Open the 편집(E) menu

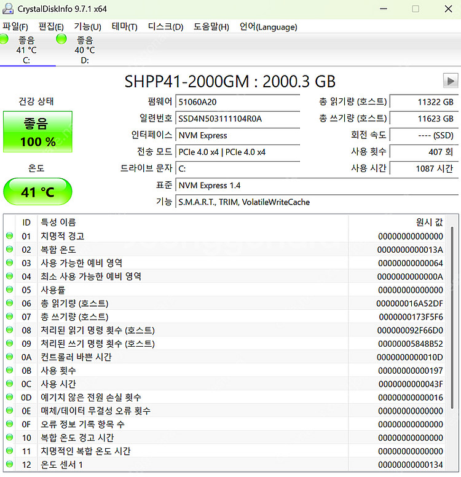click(x=51, y=27)
